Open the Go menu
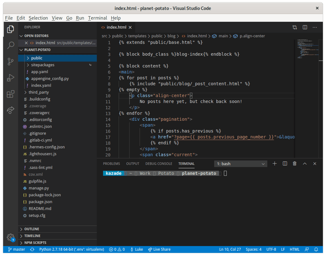 (x=69, y=18)
